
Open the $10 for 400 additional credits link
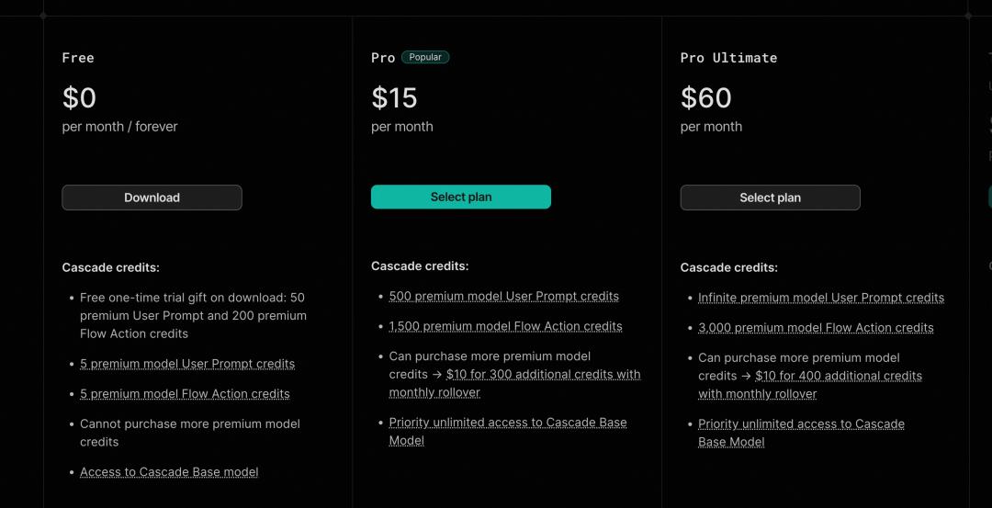click(838, 376)
